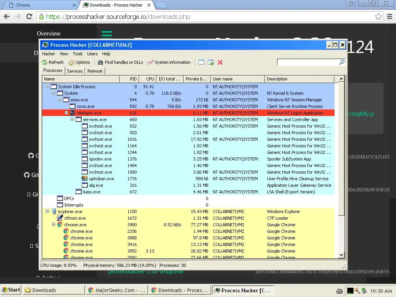
Task: Open the Chrome hamburger menu
Action: pyautogui.click(x=390, y=17)
